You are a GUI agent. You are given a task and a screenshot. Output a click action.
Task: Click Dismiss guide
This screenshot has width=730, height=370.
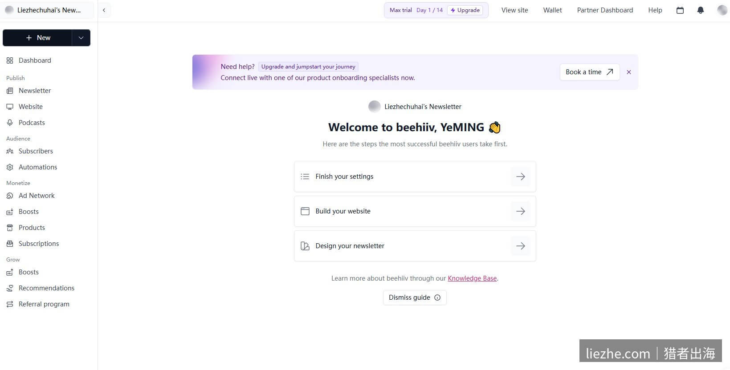(x=415, y=298)
